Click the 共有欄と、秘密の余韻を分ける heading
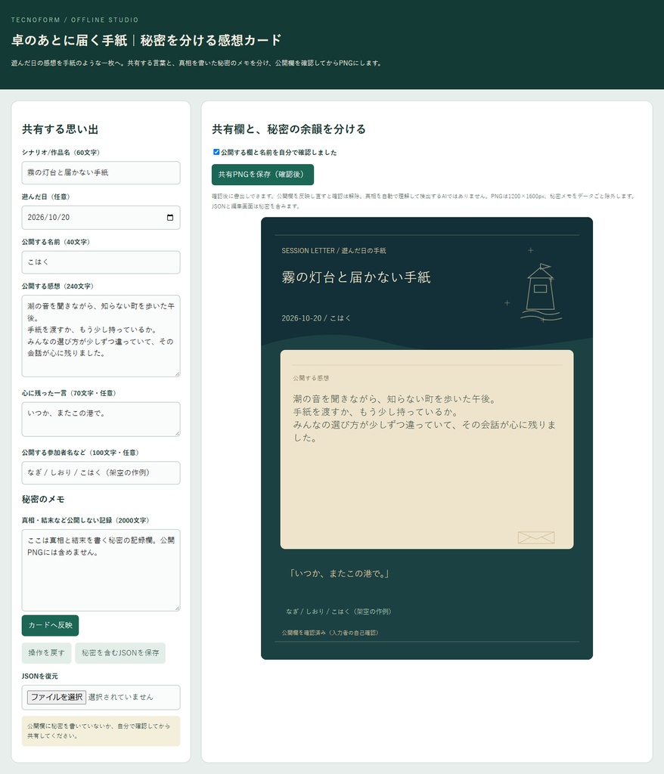The height and width of the screenshot is (774, 664). [289, 129]
